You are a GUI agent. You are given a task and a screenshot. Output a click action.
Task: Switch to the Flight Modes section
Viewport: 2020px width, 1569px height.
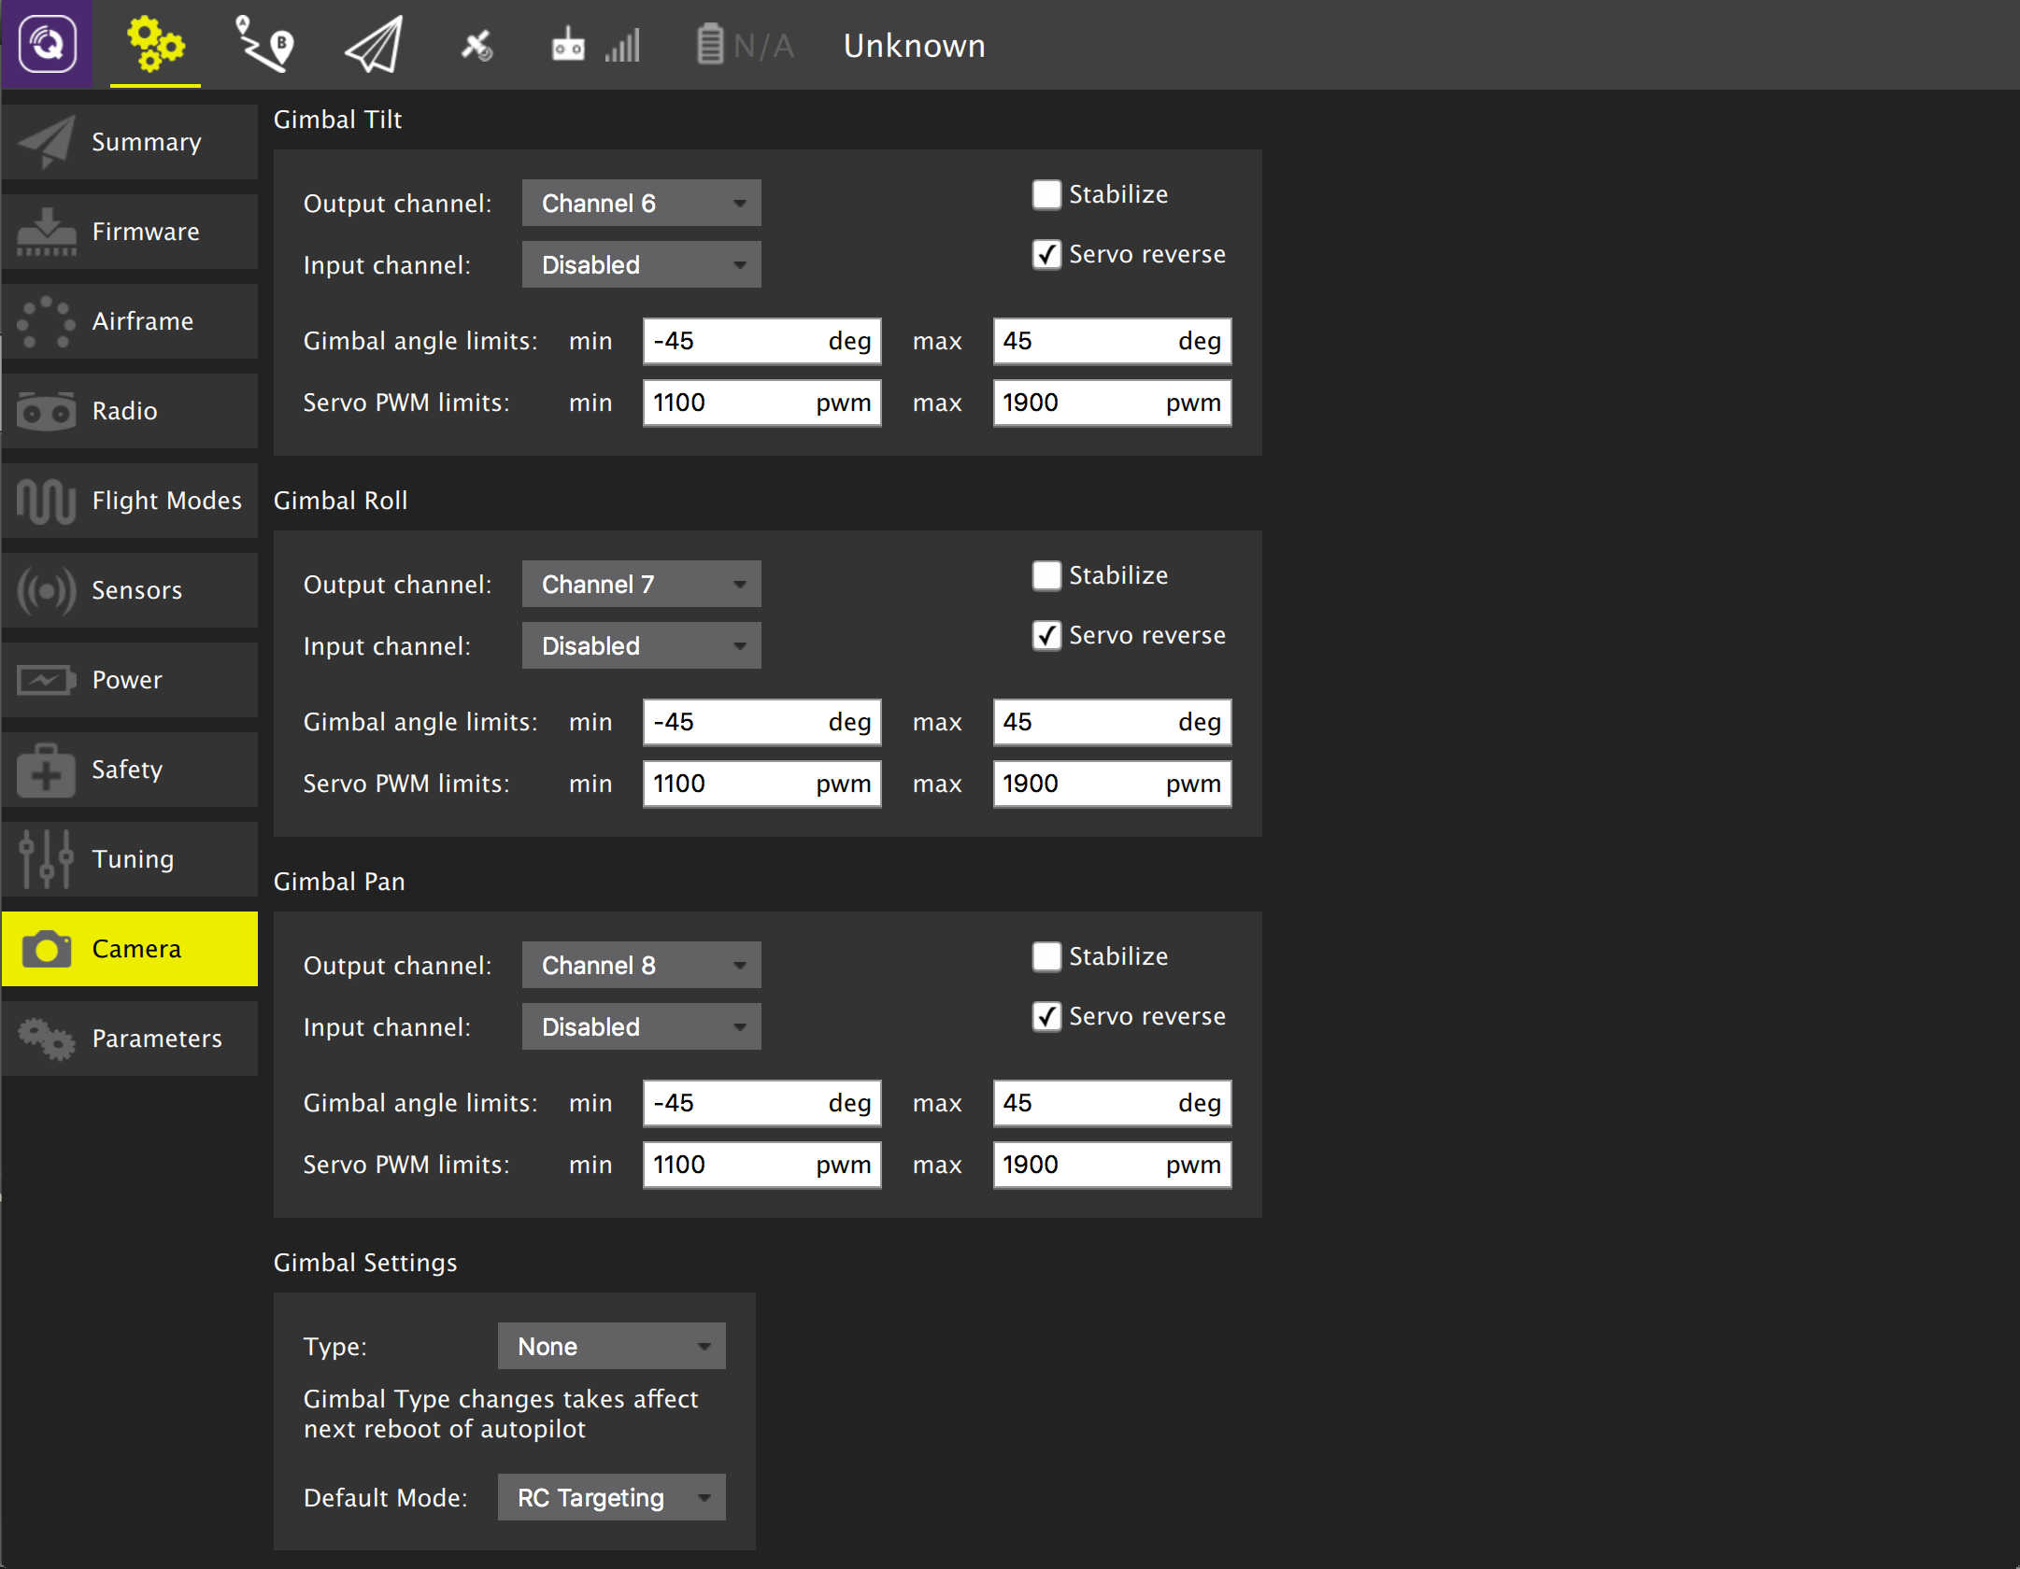(x=130, y=500)
